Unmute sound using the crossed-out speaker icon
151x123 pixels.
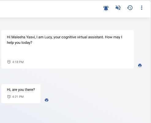point(118,8)
